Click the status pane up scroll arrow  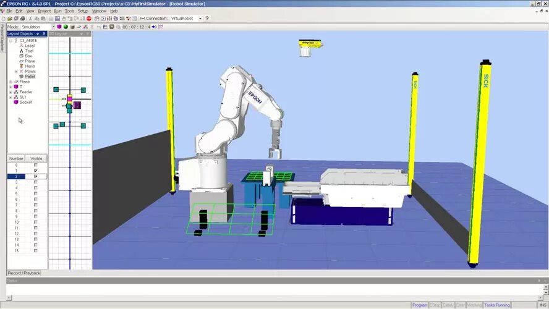[x=545, y=287]
